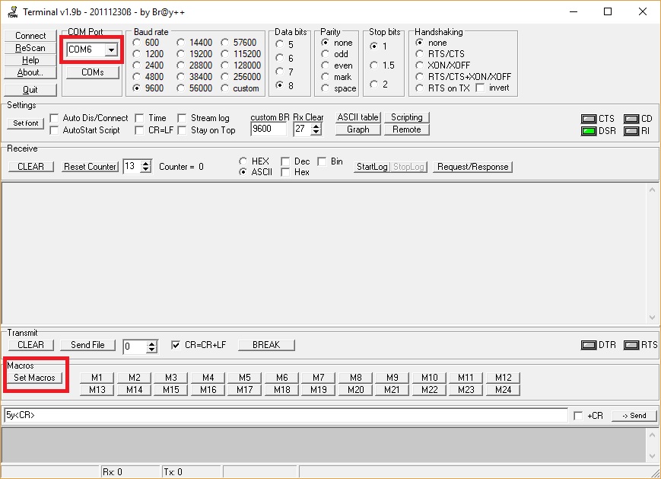Image resolution: width=661 pixels, height=479 pixels.
Task: Click the Terminal app icon in title bar
Action: 11,11
